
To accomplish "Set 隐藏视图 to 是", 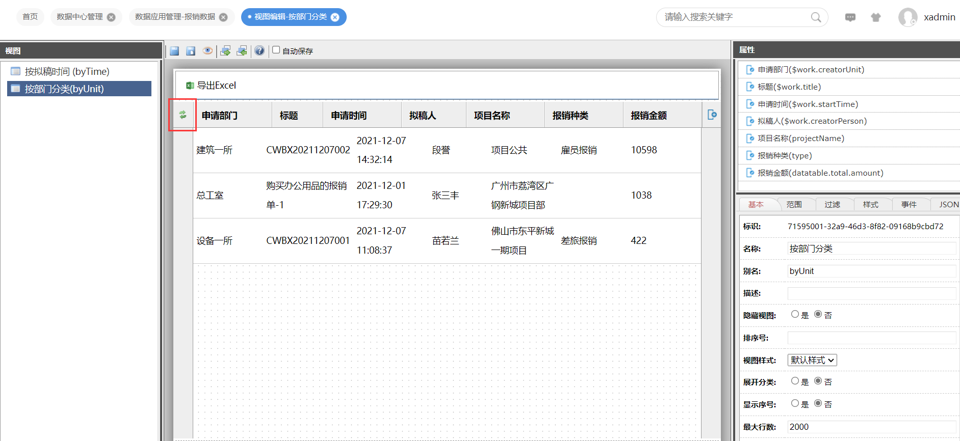I will (x=795, y=314).
